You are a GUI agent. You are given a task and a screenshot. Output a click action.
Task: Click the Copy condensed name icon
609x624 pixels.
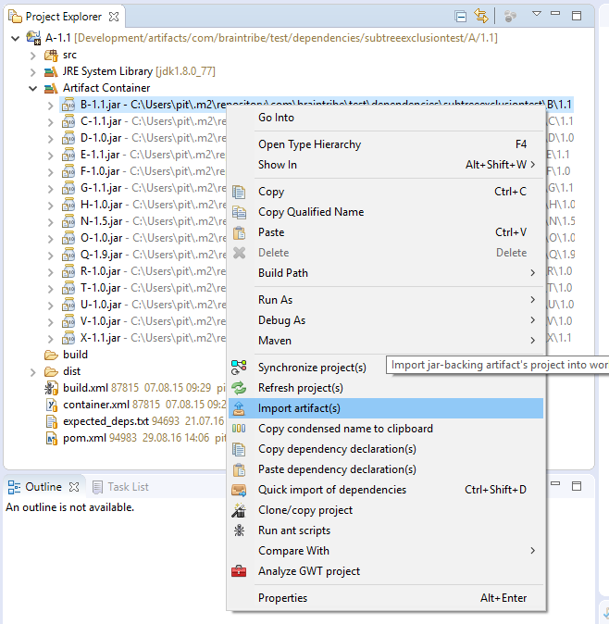point(239,429)
